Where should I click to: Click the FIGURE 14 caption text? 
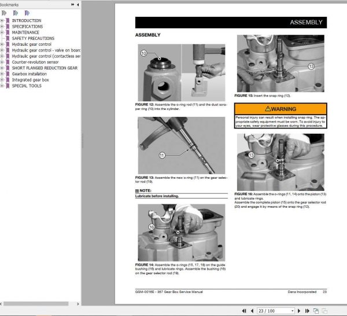click(180, 269)
